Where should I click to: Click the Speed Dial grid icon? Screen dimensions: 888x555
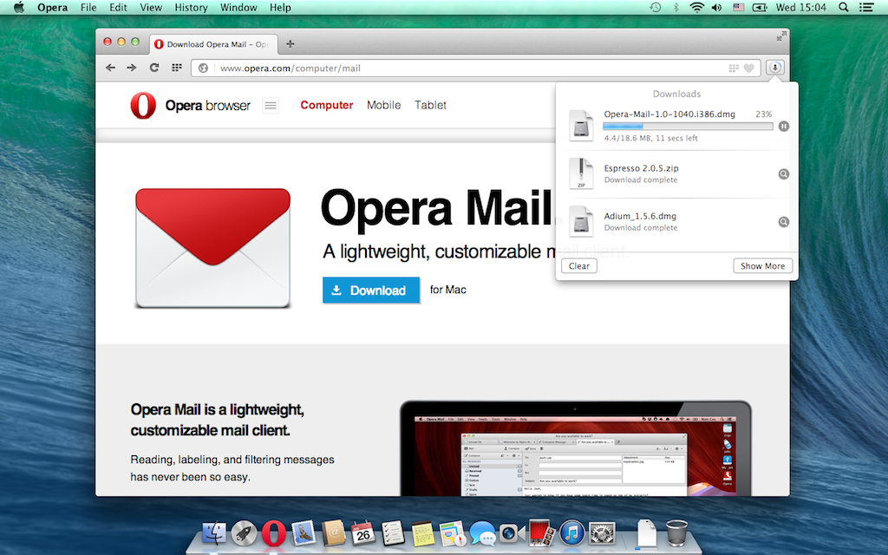pyautogui.click(x=177, y=68)
